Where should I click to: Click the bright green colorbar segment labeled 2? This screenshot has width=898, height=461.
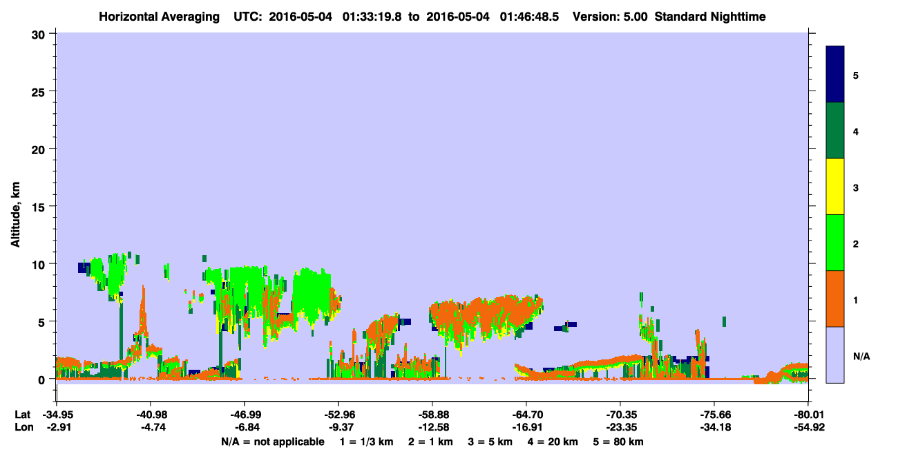pyautogui.click(x=835, y=243)
